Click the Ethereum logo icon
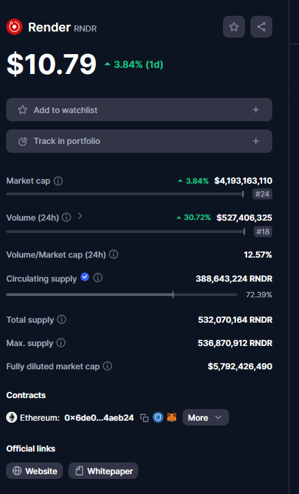299x494 pixels. coord(12,417)
